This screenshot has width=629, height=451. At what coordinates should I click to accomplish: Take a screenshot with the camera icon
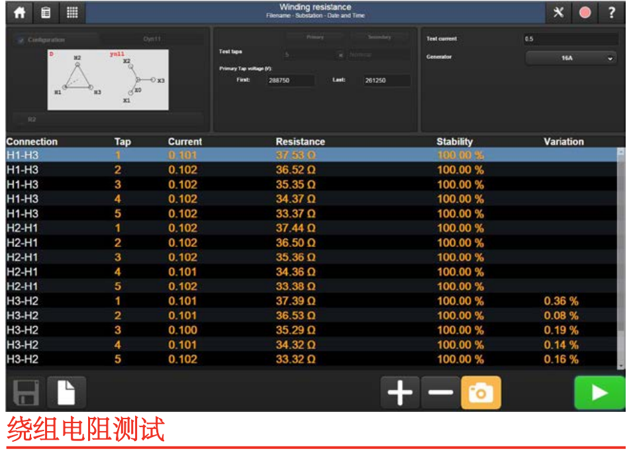click(x=481, y=393)
